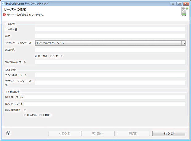The image size is (191, 141).
Task: Minimize the server setup window
Action: (x=173, y=4)
